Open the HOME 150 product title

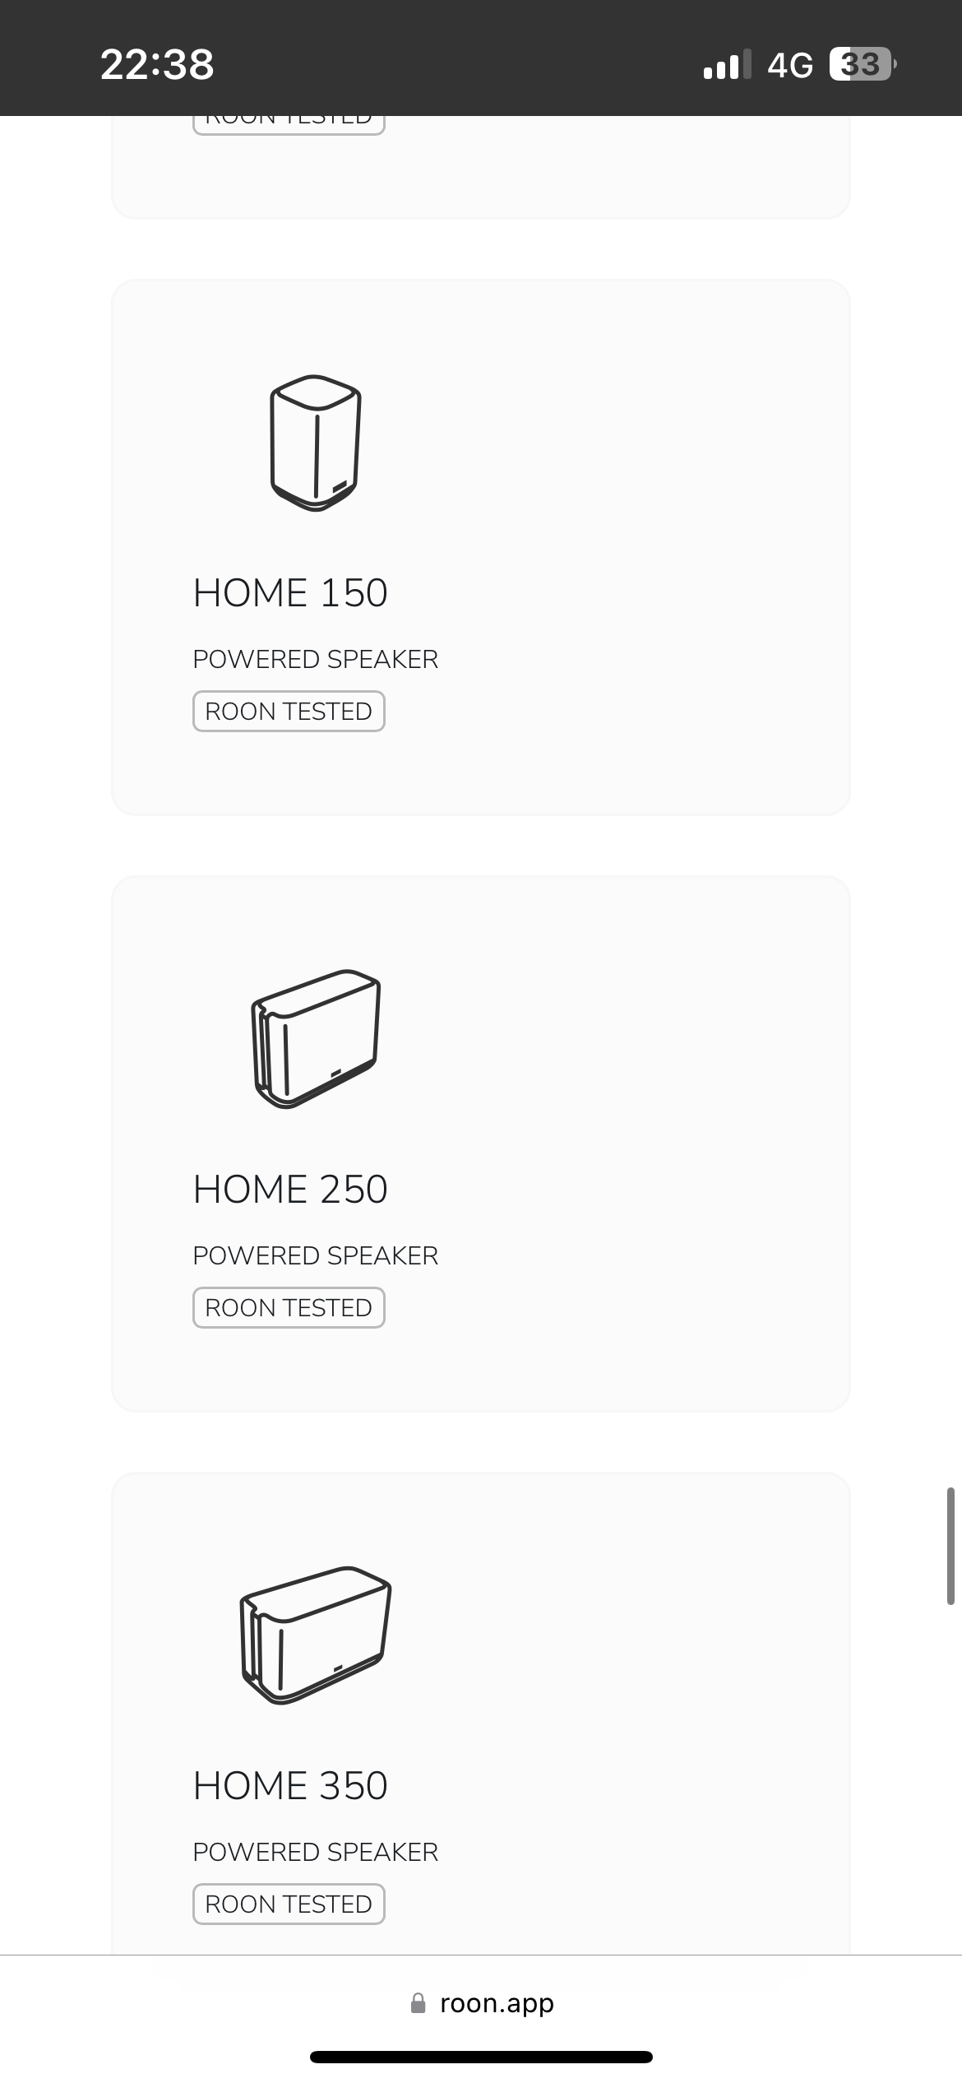point(290,592)
